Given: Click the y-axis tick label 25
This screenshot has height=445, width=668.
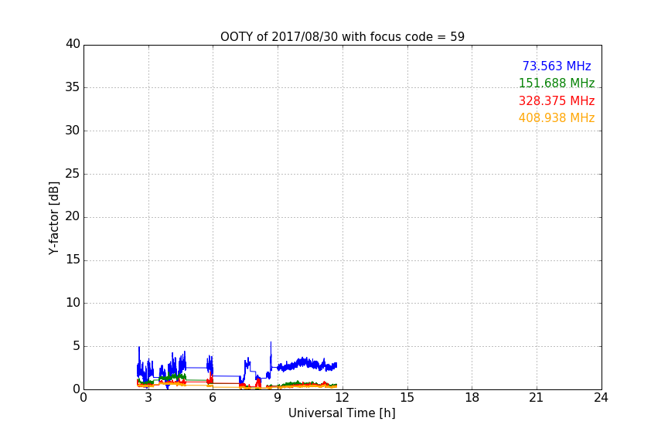Looking at the screenshot, I should coord(73,173).
